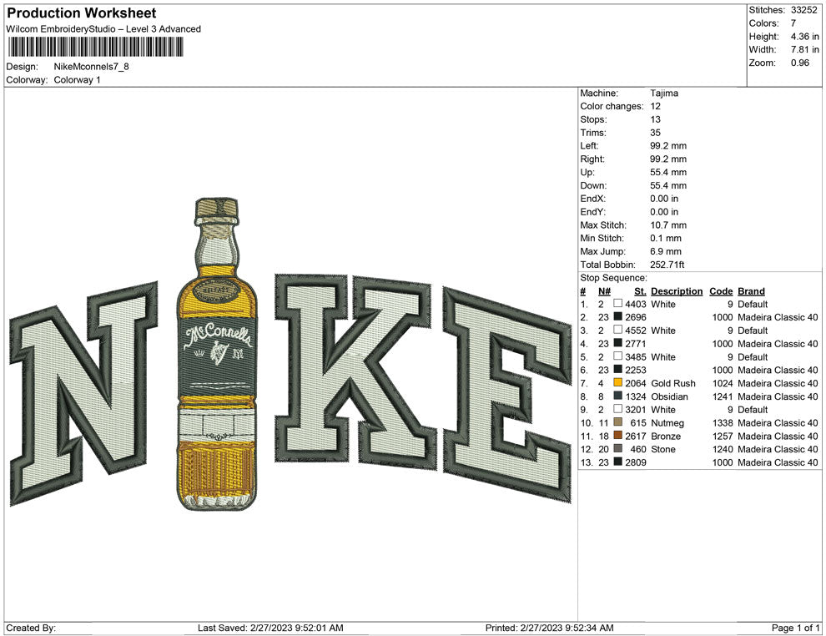Click stitch count 4552 in row 3

(x=635, y=331)
